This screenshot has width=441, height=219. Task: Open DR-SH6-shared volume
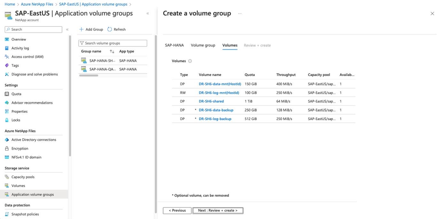211,101
